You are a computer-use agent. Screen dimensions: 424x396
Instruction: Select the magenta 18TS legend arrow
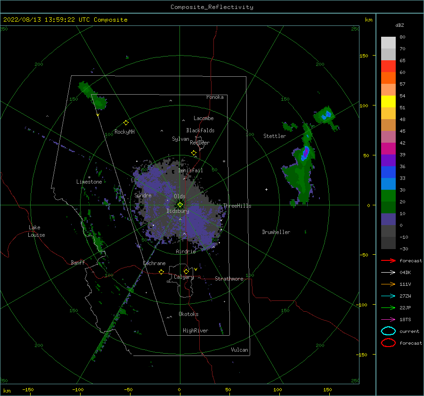(x=388, y=320)
